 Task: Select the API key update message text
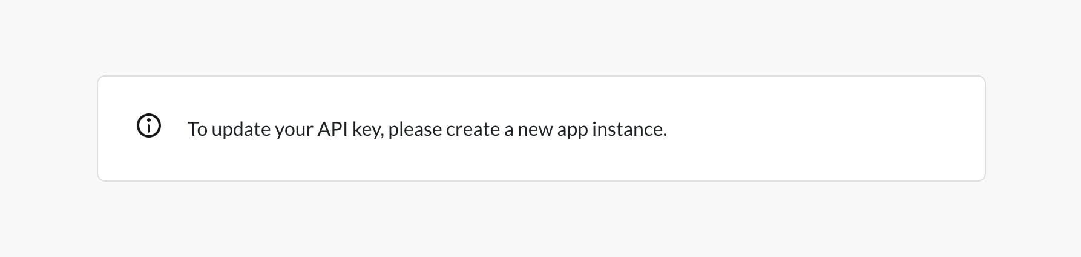click(x=427, y=129)
